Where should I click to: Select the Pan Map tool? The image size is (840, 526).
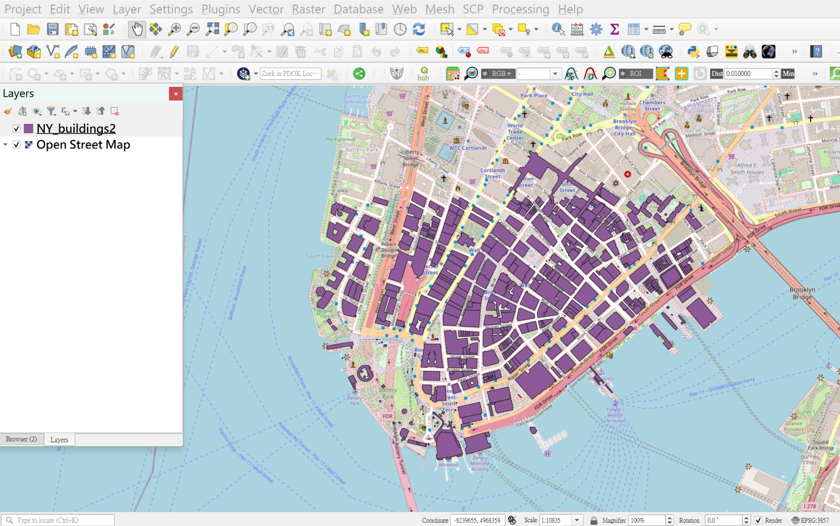click(x=137, y=29)
